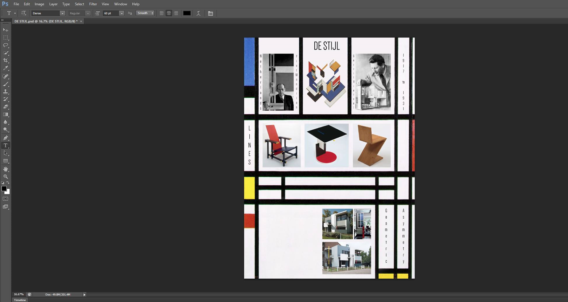Open the text color swatch picker
The image size is (568, 302).
187,13
